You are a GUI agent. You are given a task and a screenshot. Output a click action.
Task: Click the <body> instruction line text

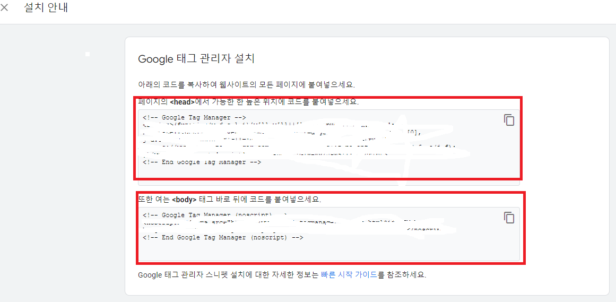click(x=230, y=200)
